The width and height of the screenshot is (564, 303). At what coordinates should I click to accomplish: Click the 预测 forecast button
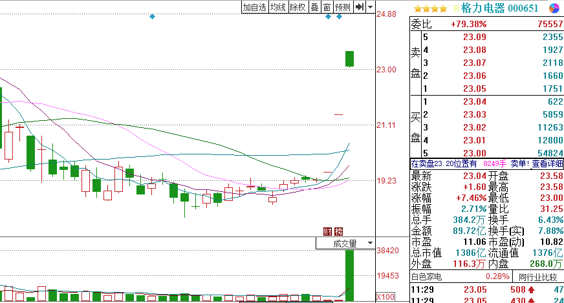pos(343,7)
